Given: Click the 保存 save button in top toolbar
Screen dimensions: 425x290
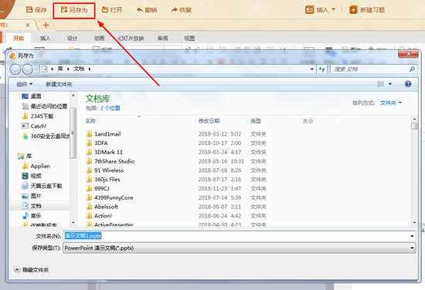Looking at the screenshot, I should pyautogui.click(x=36, y=10).
